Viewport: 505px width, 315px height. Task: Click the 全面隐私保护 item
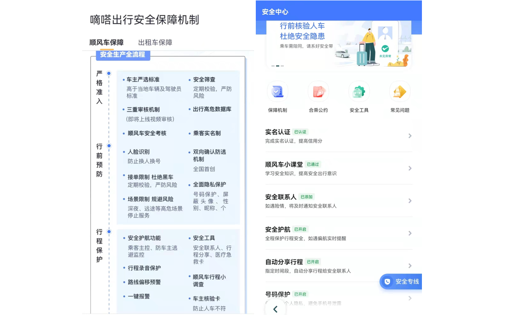pos(209,185)
